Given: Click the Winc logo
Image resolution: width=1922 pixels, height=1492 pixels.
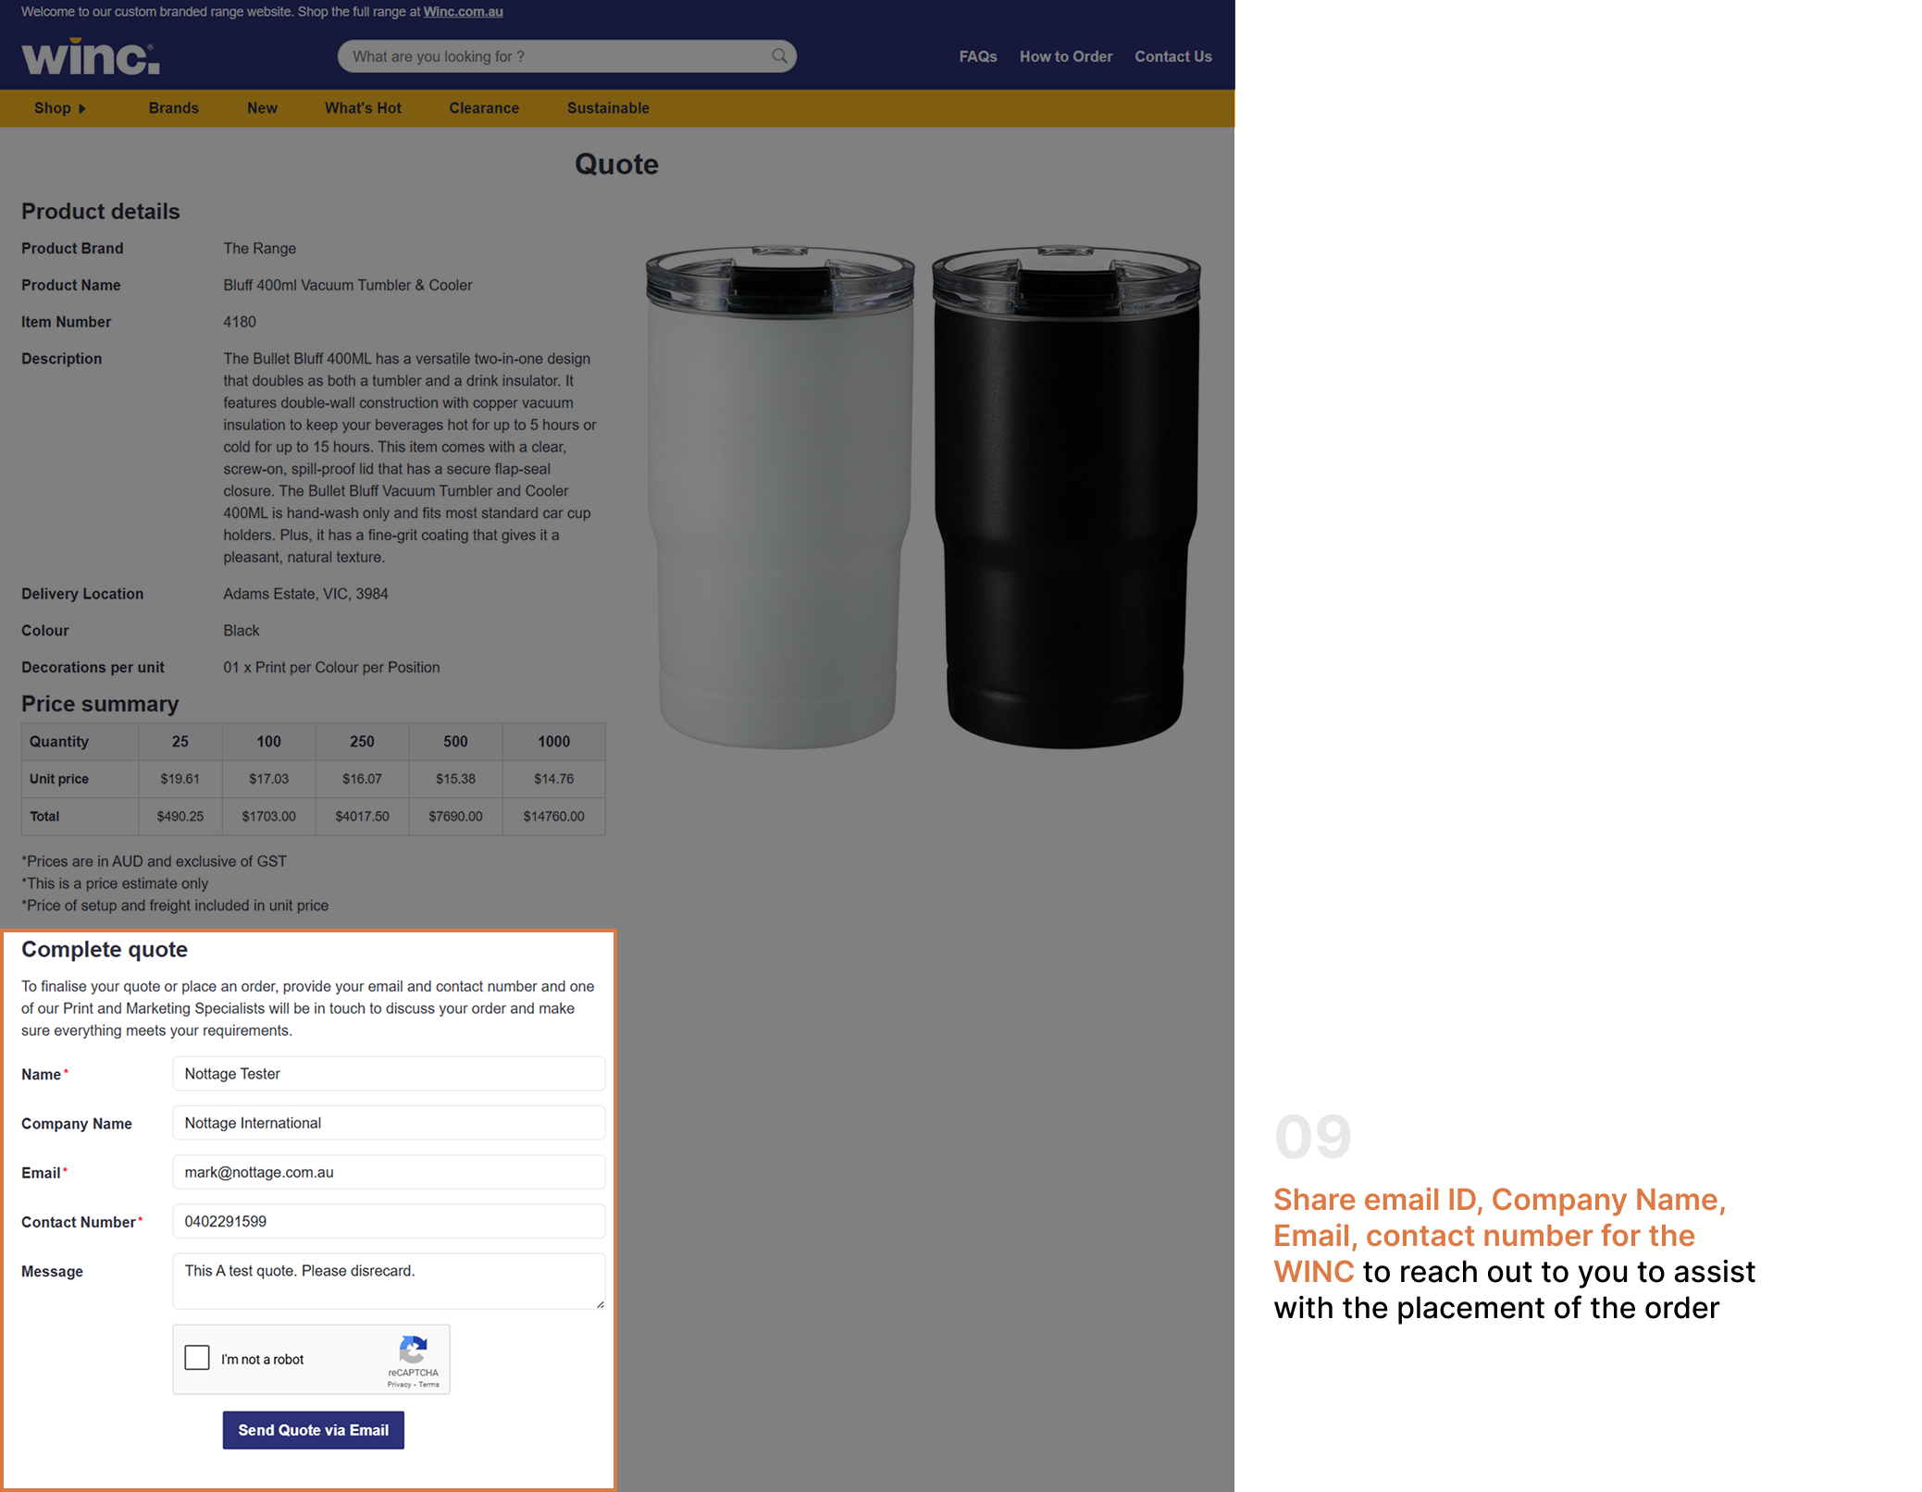Looking at the screenshot, I should point(91,56).
